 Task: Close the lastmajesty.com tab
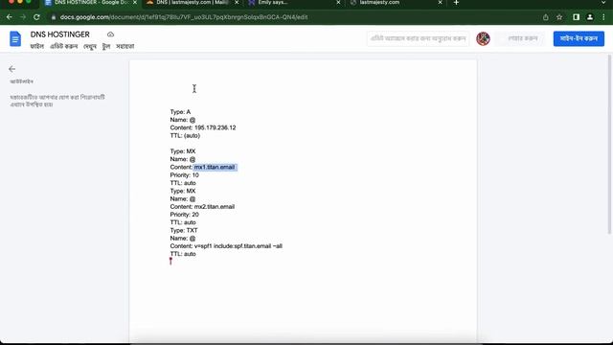(440, 3)
